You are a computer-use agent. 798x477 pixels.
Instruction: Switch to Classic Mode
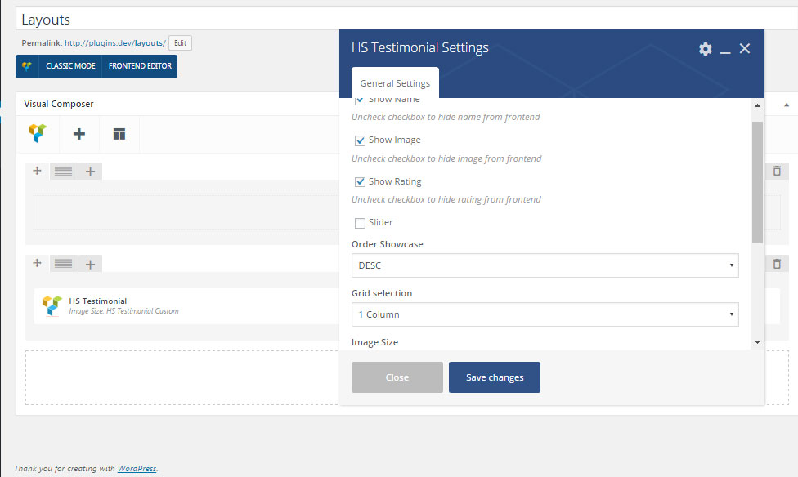click(70, 66)
